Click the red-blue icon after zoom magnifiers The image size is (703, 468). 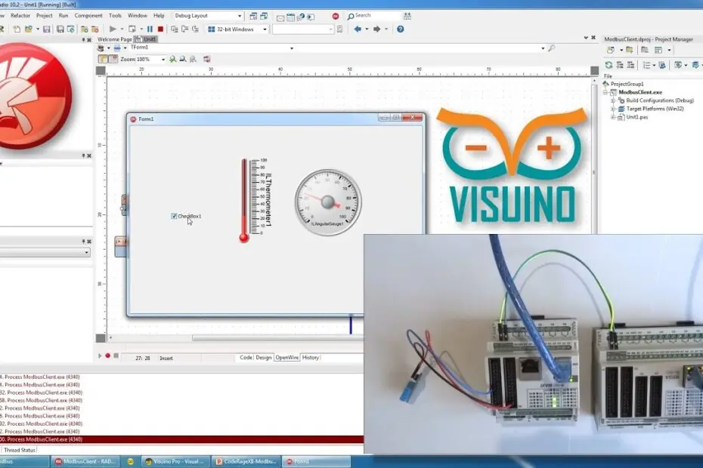tap(206, 59)
